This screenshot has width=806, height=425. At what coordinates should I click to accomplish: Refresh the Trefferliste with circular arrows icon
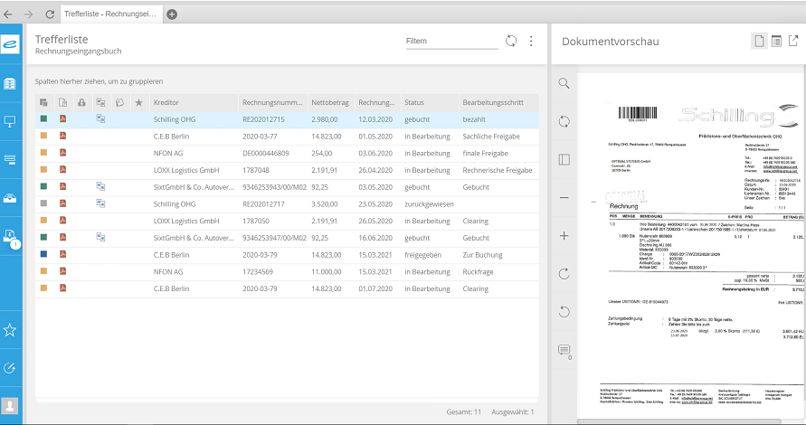tap(511, 41)
